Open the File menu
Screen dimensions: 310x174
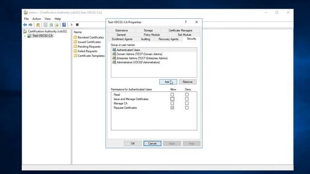26,19
